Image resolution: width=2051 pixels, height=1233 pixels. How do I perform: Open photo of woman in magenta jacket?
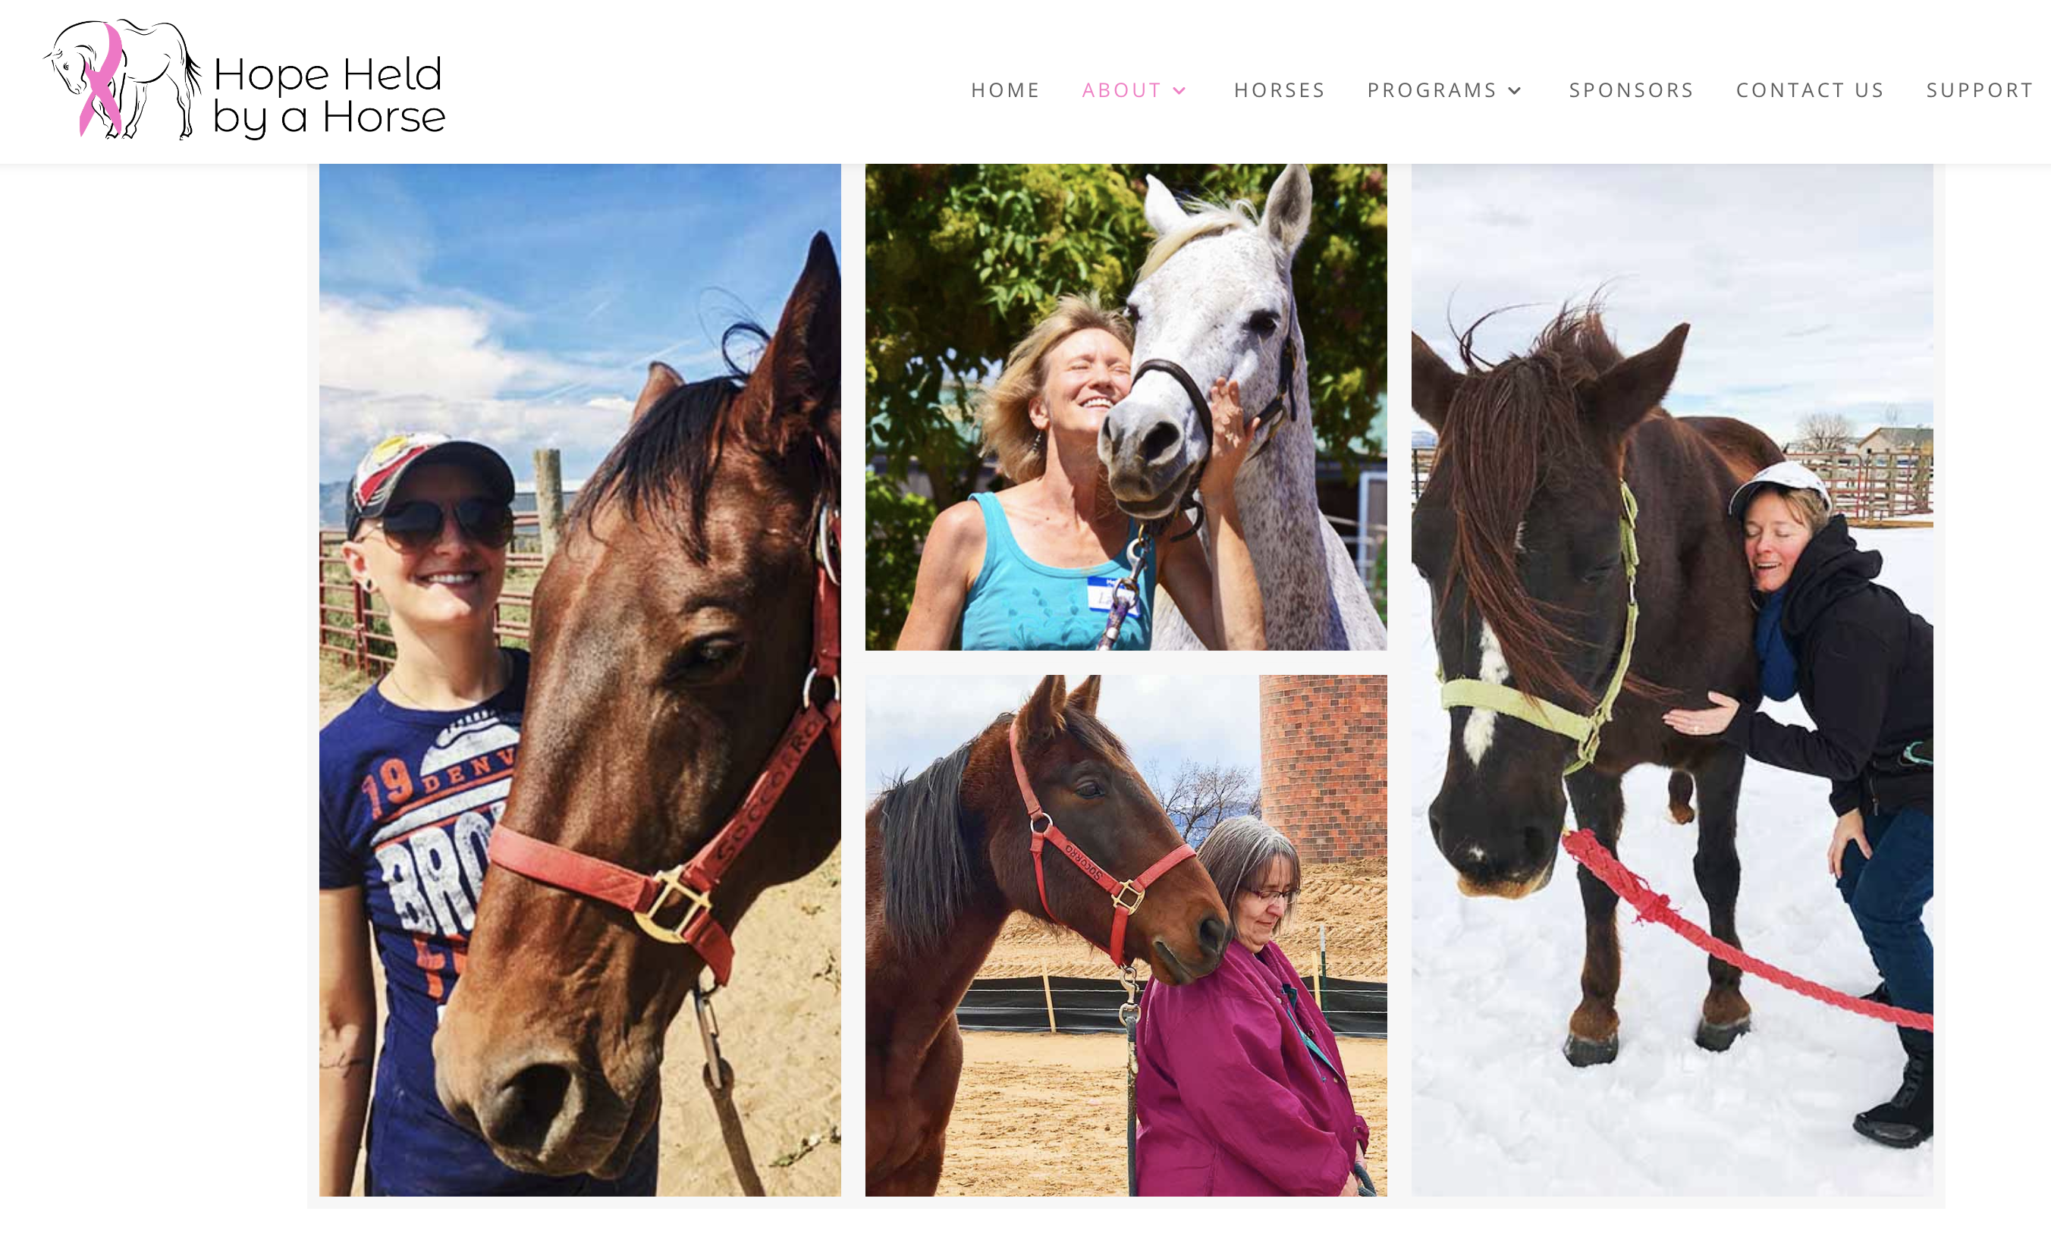(x=1126, y=936)
